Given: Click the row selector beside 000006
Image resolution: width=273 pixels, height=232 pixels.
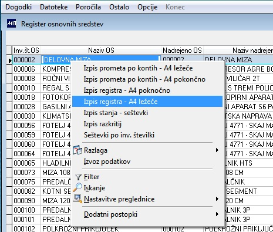Looking at the screenshot, I should click(9, 69).
